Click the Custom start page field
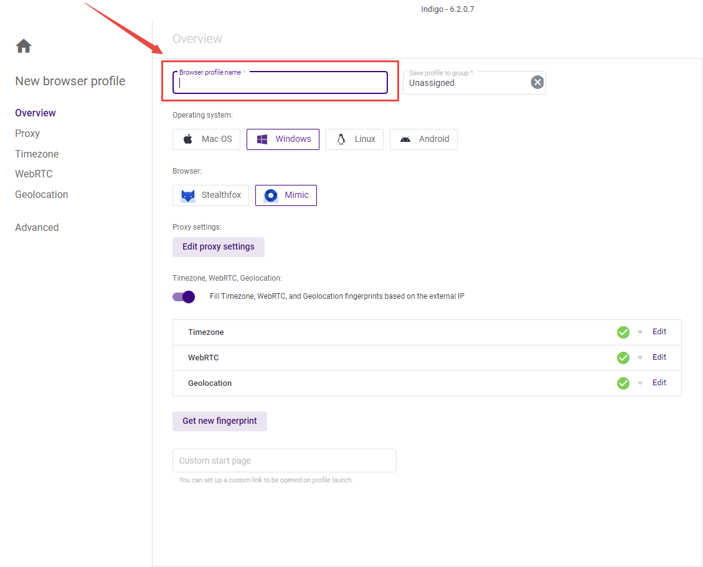 click(x=284, y=461)
